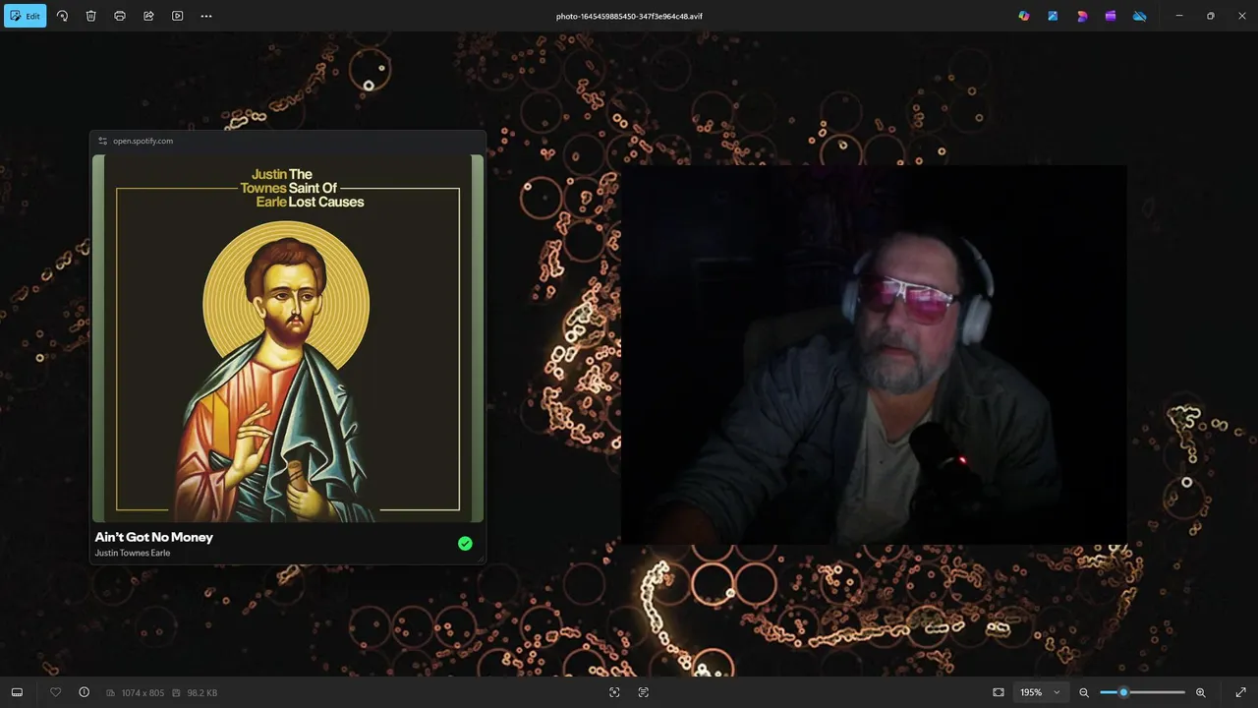Image resolution: width=1258 pixels, height=708 pixels.
Task: Click the webcam video of man with headphones
Action: point(874,354)
